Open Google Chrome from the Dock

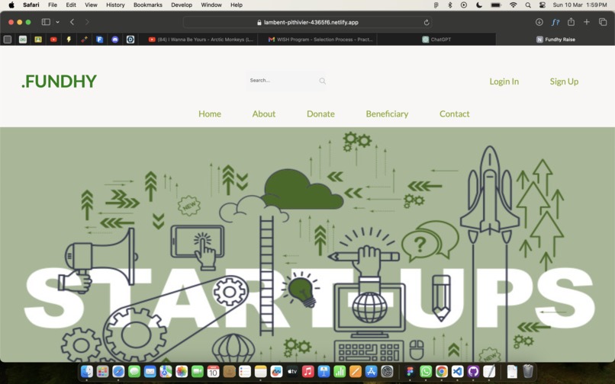pos(442,371)
